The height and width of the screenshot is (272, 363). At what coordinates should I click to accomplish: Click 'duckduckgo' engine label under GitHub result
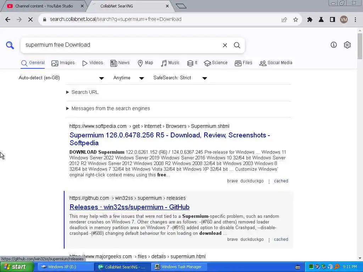(x=252, y=239)
